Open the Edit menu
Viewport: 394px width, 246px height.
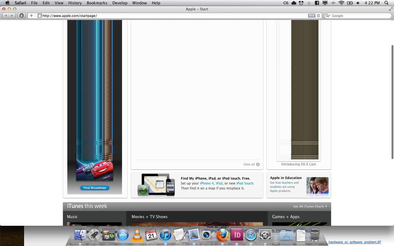click(x=46, y=3)
